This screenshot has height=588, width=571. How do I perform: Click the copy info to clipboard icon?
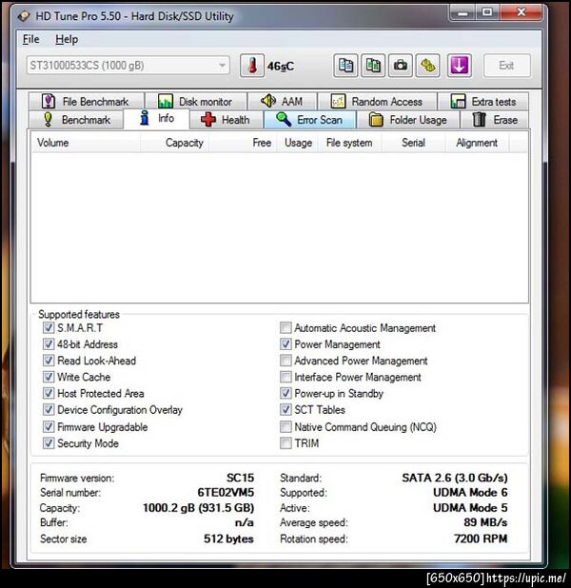point(345,66)
